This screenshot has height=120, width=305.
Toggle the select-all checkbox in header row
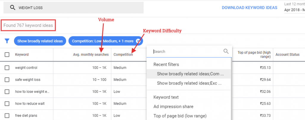(x=7, y=55)
